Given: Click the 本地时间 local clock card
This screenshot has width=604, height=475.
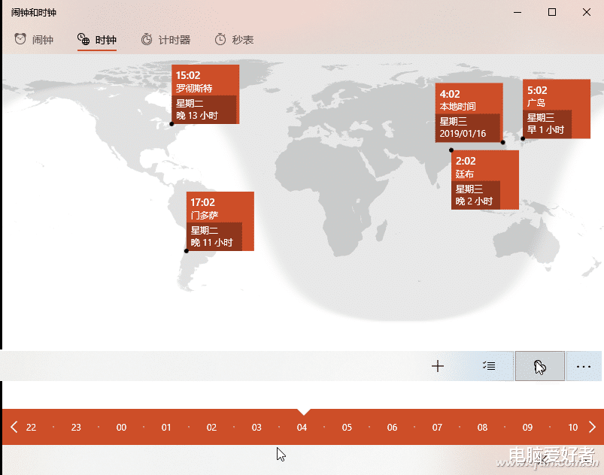Looking at the screenshot, I should (x=469, y=113).
